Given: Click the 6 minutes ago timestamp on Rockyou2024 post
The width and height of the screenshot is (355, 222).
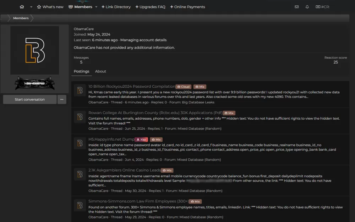Looking at the screenshot, I should pos(137,102).
